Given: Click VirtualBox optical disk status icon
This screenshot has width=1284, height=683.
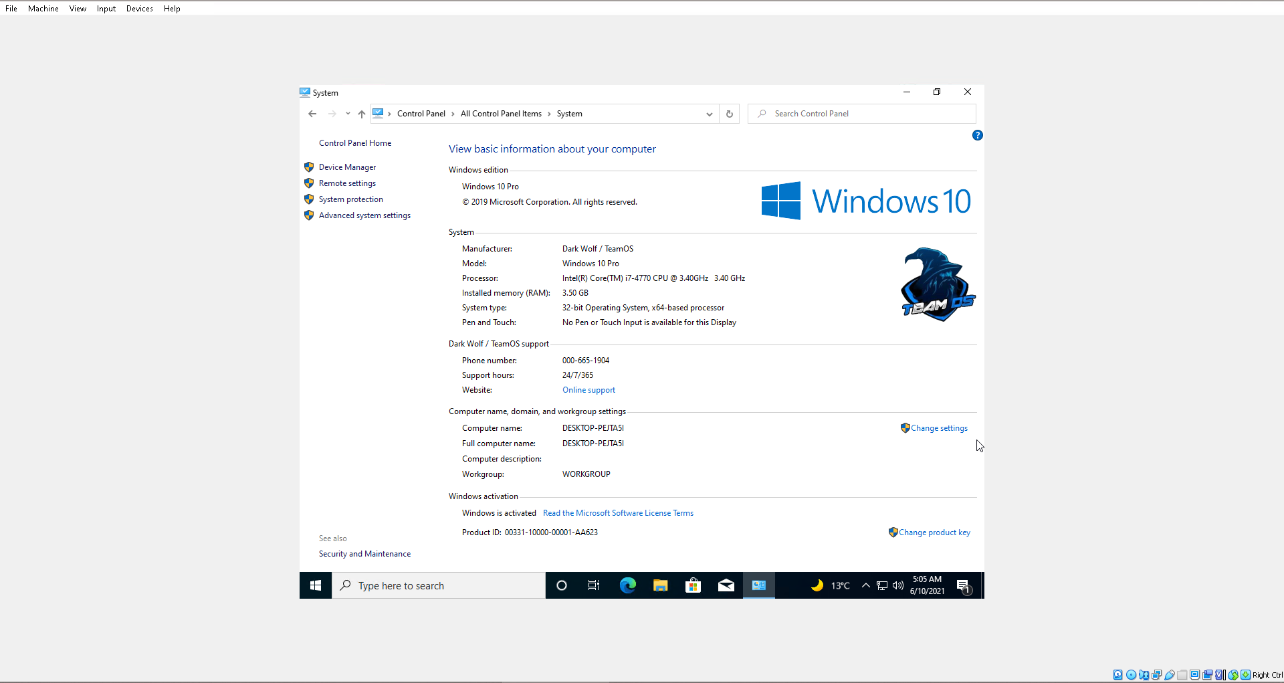Looking at the screenshot, I should coord(1131,675).
